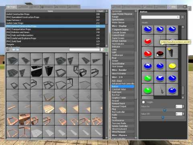Viewport: 193px width, 145px height.
Task: Click down arrow of prop thumbnails scrollbar
Action: 107,138
